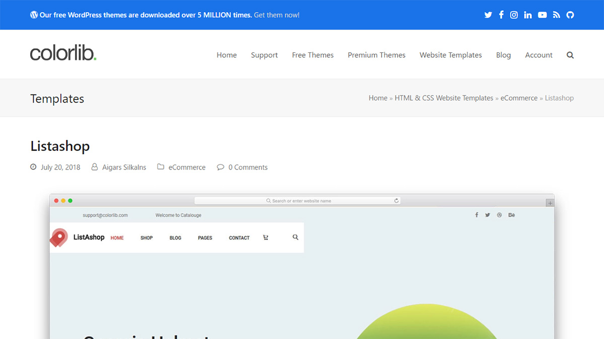Click the colorlib logo

pos(63,53)
